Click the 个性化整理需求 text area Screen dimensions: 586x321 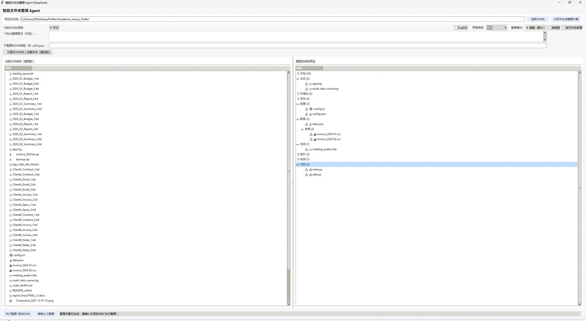(296, 36)
